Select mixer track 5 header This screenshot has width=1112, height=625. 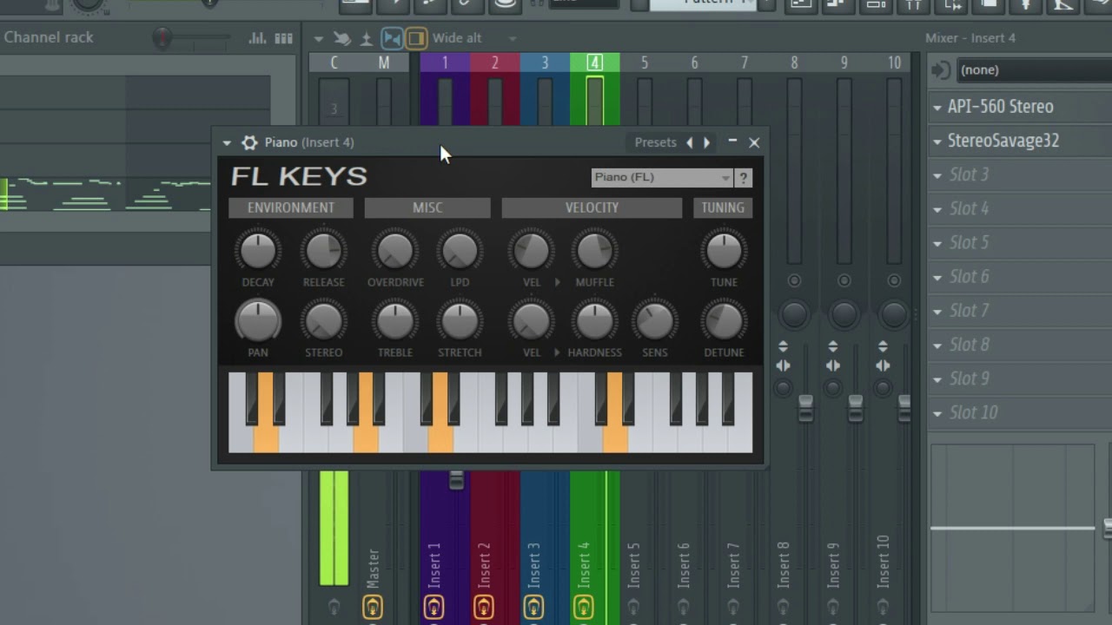(x=645, y=62)
